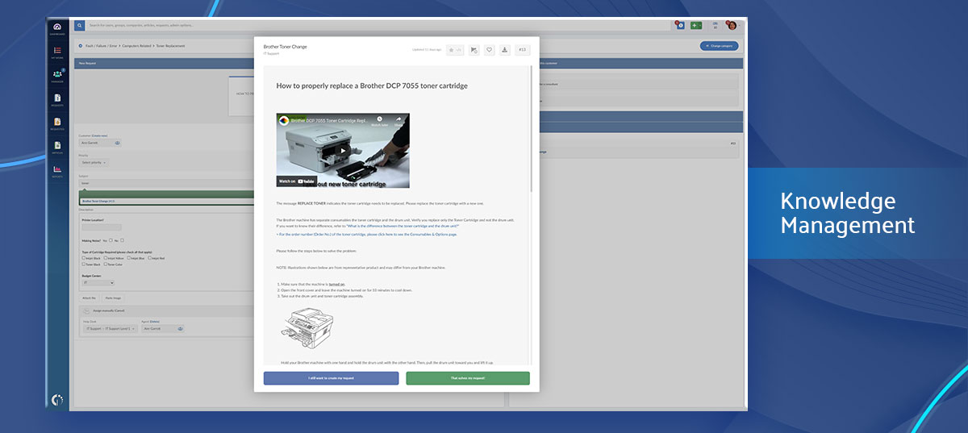Open My Work in sidebar
The height and width of the screenshot is (433, 968).
click(57, 53)
